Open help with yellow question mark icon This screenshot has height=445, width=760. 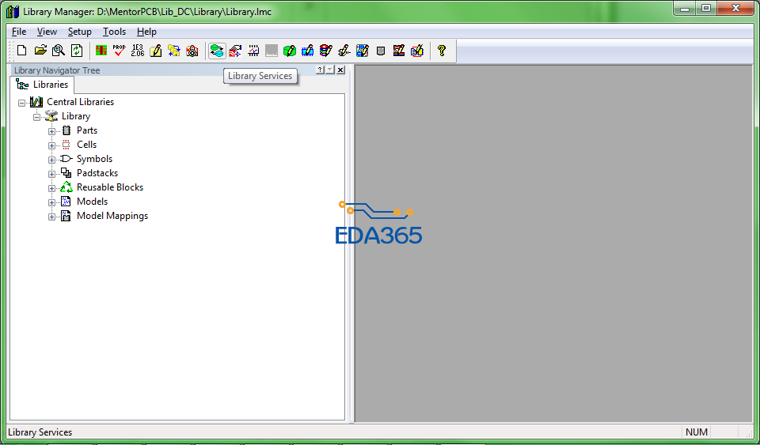pyautogui.click(x=442, y=51)
